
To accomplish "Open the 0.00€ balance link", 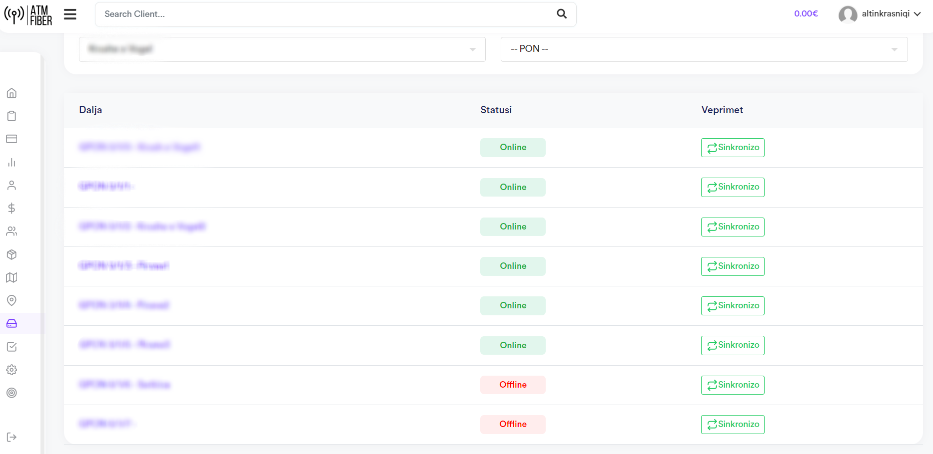I will pos(806,13).
